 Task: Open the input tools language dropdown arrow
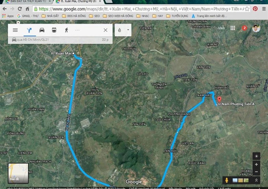coord(128,30)
